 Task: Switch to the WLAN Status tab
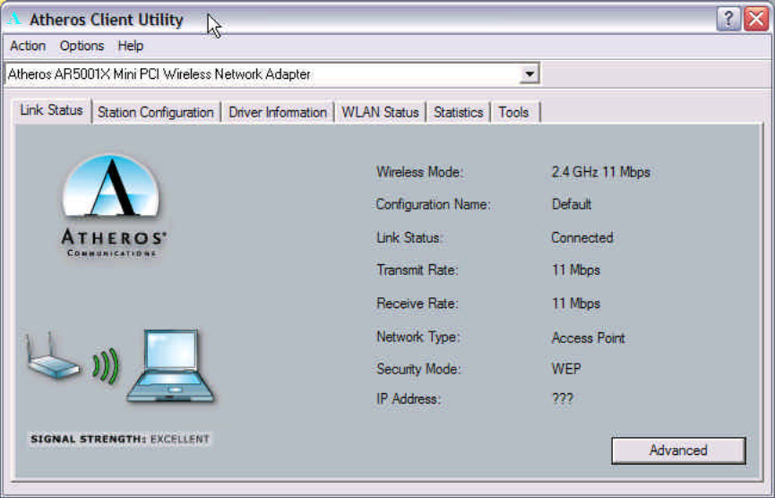(x=380, y=113)
